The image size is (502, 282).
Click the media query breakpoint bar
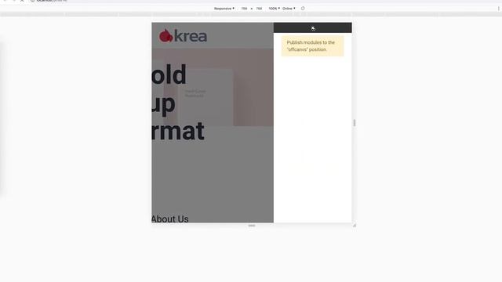click(251, 14)
